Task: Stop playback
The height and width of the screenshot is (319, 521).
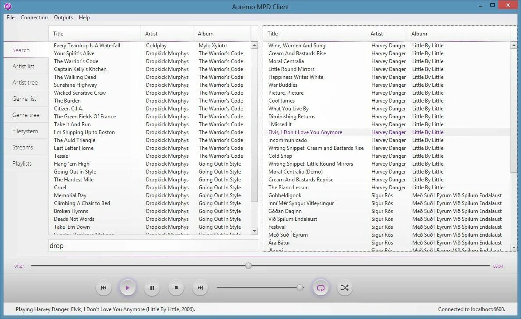Action: 176,288
